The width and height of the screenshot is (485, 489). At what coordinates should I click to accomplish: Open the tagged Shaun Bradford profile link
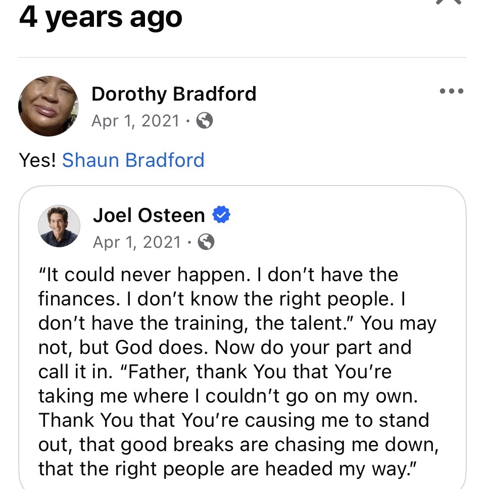[133, 160]
